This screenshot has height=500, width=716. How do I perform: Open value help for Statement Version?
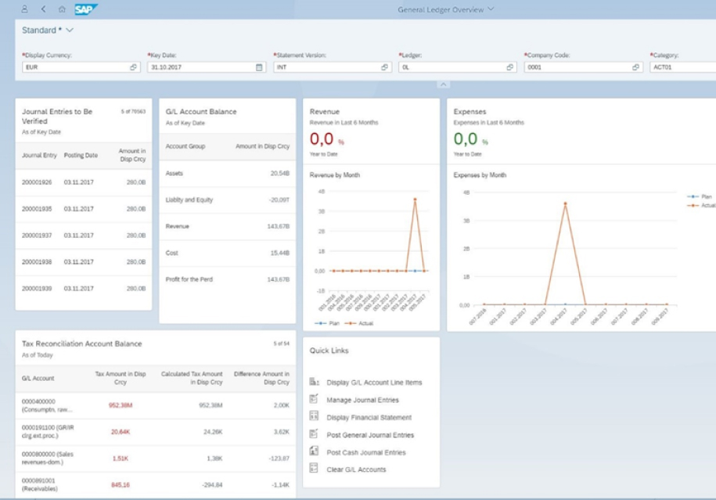(x=384, y=67)
